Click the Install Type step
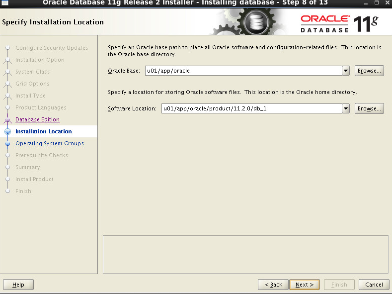Viewport: 392px width, 294px height. tap(30, 96)
